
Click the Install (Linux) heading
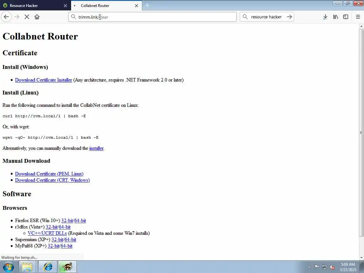[x=21, y=93]
